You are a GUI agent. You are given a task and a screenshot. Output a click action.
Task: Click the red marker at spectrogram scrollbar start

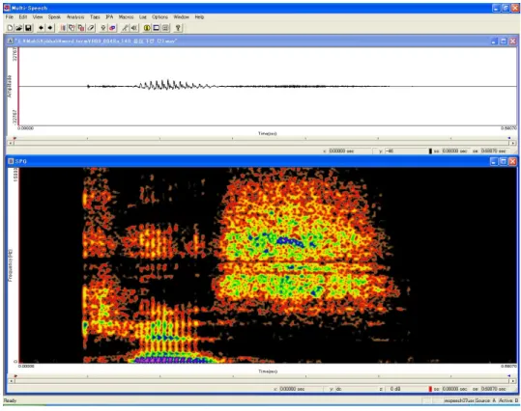coord(15,376)
